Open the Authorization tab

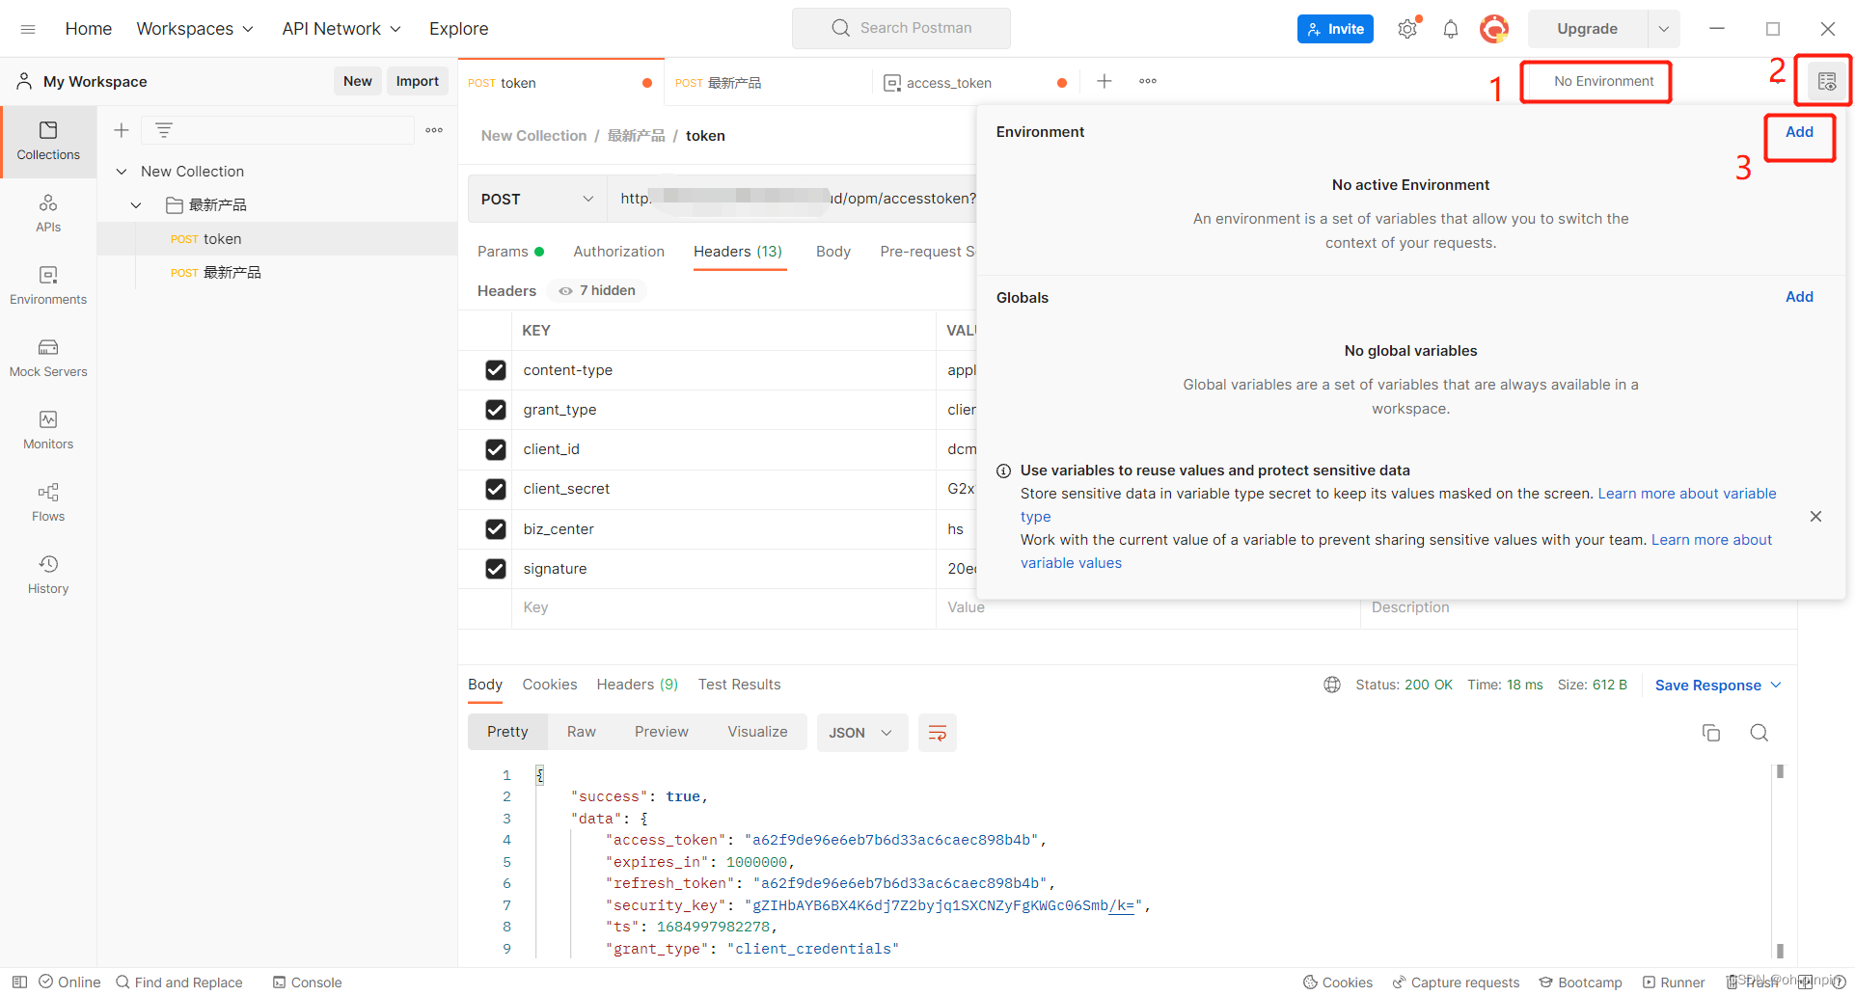click(619, 252)
